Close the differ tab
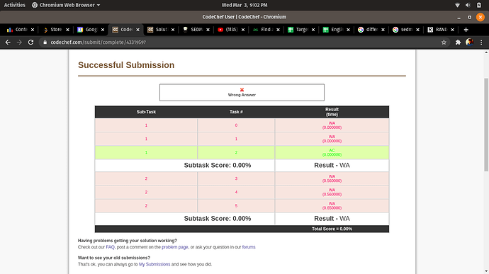Image resolution: width=489 pixels, height=274 pixels. pyautogui.click(x=383, y=30)
